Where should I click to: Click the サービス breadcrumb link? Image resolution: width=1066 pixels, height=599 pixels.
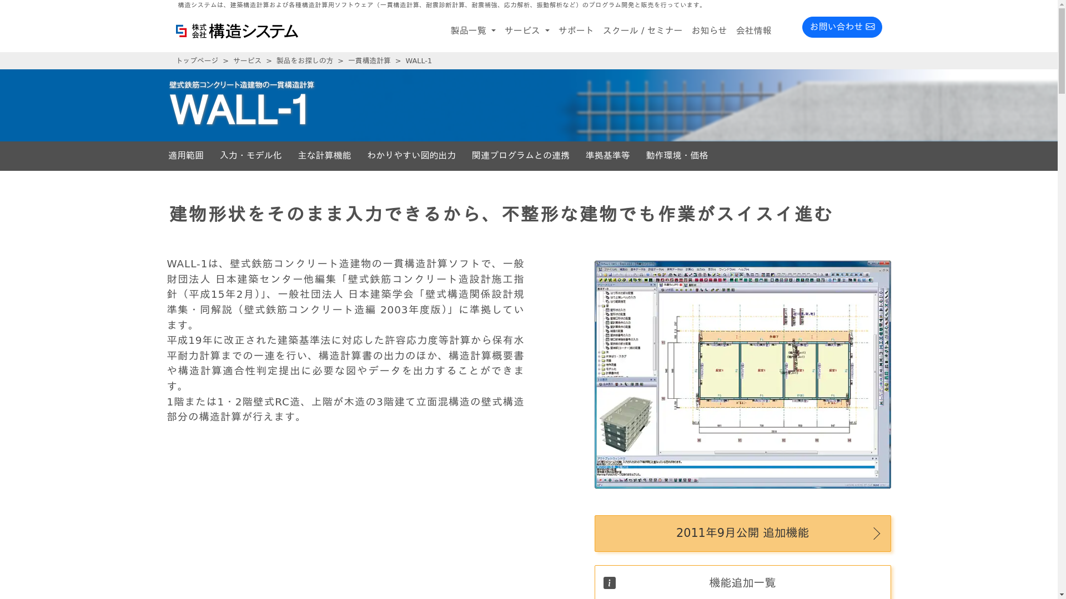point(247,61)
